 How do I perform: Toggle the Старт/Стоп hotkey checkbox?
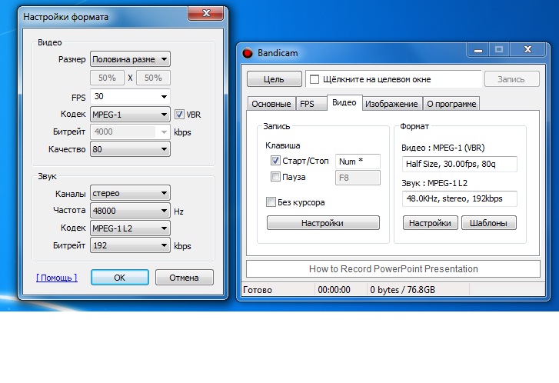275,161
